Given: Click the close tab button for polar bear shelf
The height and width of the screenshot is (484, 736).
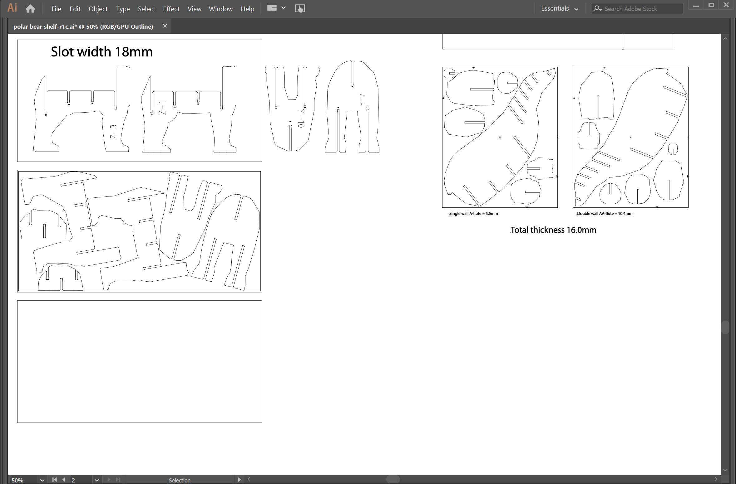Looking at the screenshot, I should pyautogui.click(x=165, y=26).
